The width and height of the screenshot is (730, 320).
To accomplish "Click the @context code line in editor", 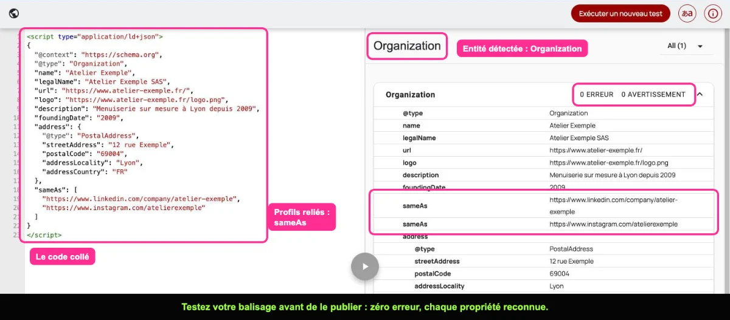I will (99, 55).
